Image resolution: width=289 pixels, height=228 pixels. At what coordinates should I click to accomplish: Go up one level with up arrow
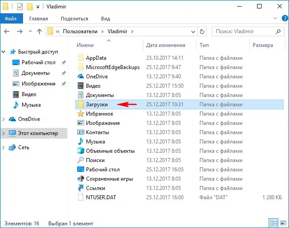tap(39, 31)
